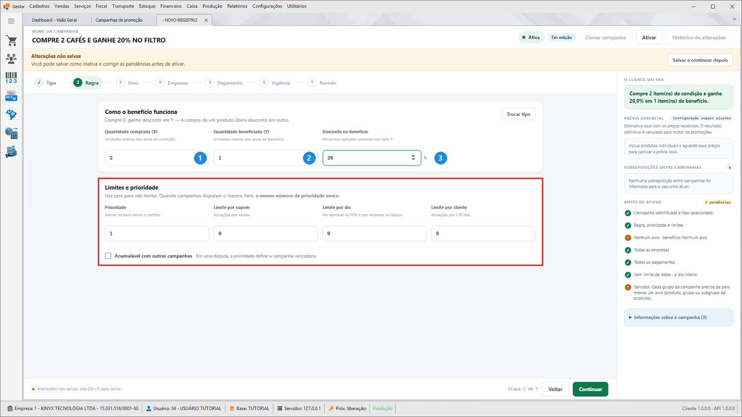Focus the Prioridade input field

click(157, 234)
